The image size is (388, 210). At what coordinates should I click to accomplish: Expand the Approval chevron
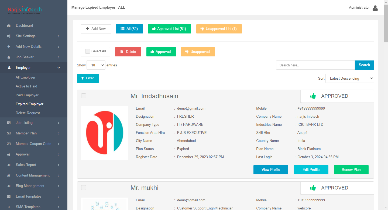click(59, 154)
